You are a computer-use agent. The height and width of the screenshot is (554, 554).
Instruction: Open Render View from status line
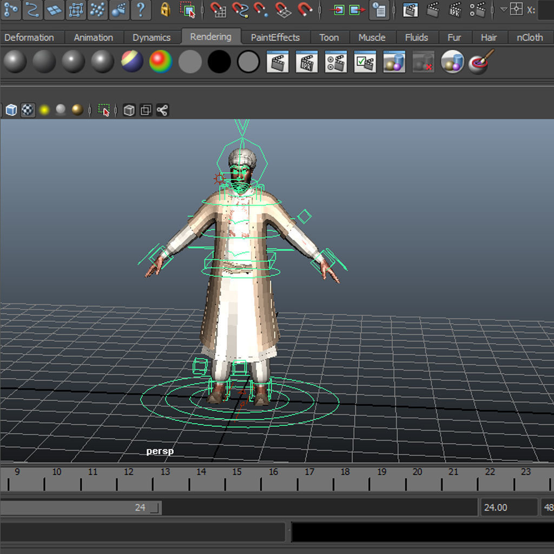point(411,10)
